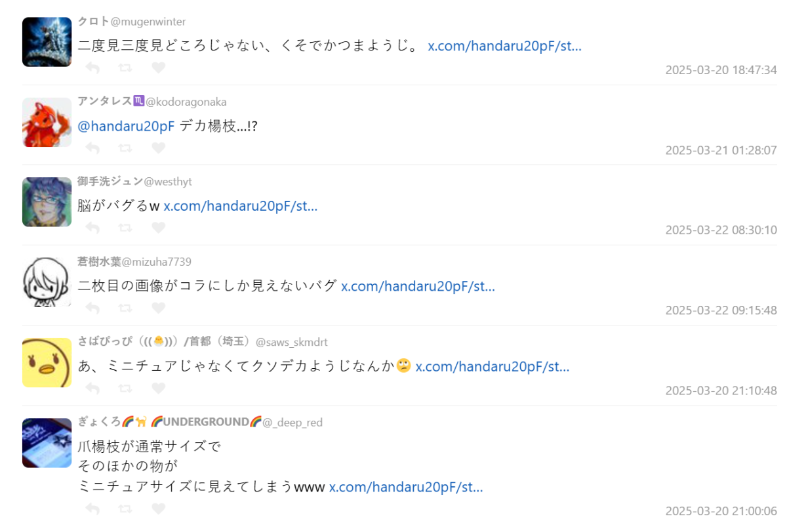Retweet the mugenwinter post
This screenshot has width=787, height=527.
[125, 68]
